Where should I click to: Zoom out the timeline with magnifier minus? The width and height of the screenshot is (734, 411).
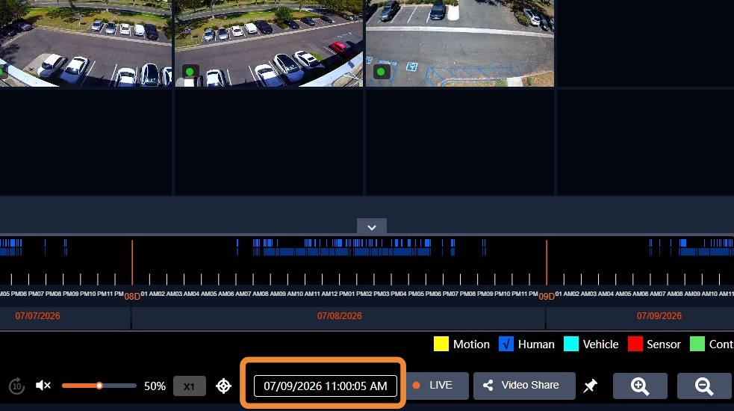tap(704, 386)
